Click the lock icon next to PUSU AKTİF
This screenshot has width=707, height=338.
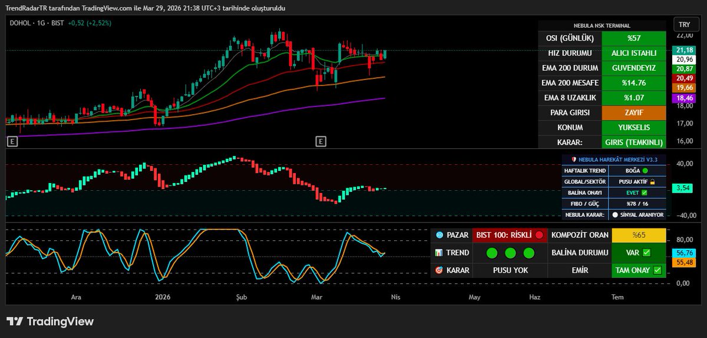click(652, 181)
